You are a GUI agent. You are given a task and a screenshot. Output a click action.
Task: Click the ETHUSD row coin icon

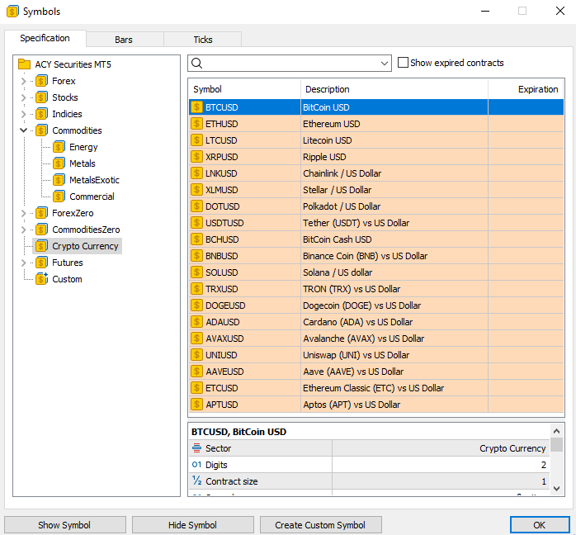click(197, 124)
